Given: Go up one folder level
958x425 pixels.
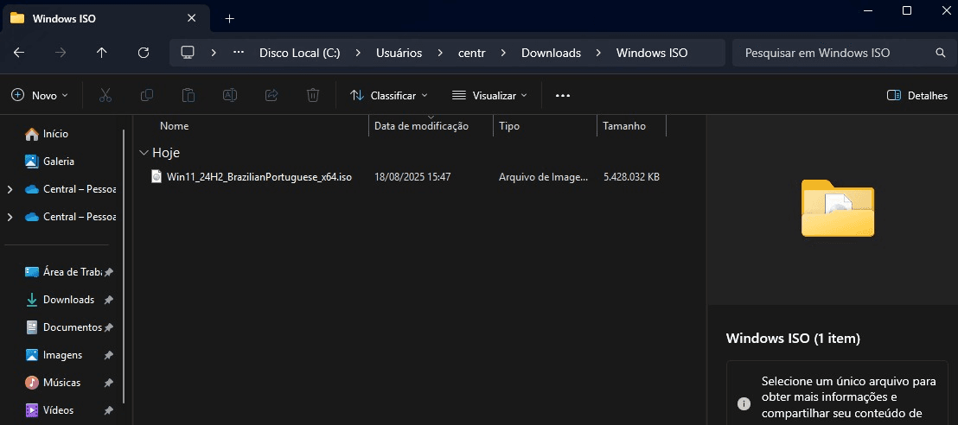Looking at the screenshot, I should (102, 54).
